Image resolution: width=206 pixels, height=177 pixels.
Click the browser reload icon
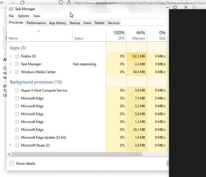click(x=22, y=3)
